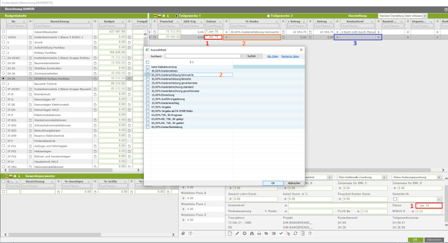Viewport: 448px width, 243px height.
Task: Click the help icon in top-right corner
Action: [445, 9]
